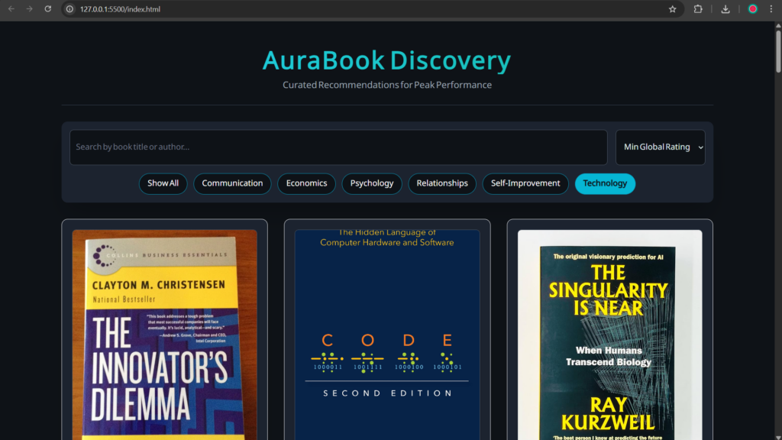This screenshot has width=782, height=440.
Task: Click the AuraBook Discovery heading
Action: pyautogui.click(x=387, y=60)
